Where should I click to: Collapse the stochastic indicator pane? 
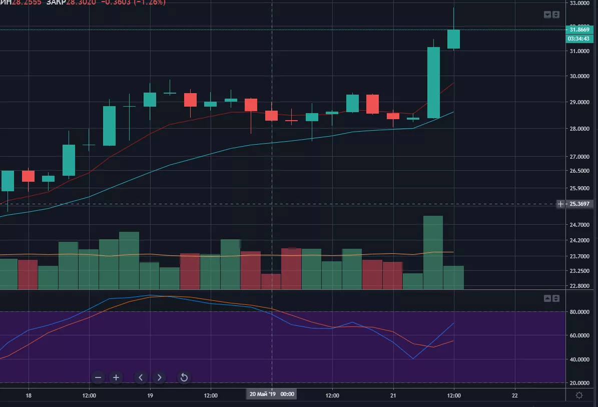[547, 298]
